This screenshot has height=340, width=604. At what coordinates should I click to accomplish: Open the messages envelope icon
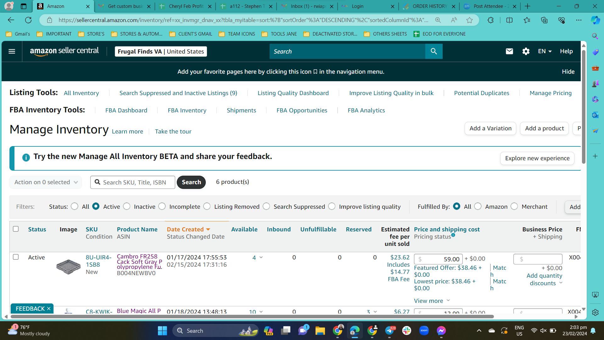point(509,51)
